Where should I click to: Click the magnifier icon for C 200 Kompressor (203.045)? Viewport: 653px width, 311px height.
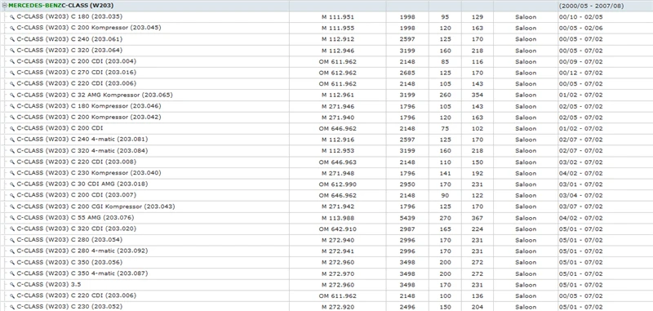click(12, 28)
